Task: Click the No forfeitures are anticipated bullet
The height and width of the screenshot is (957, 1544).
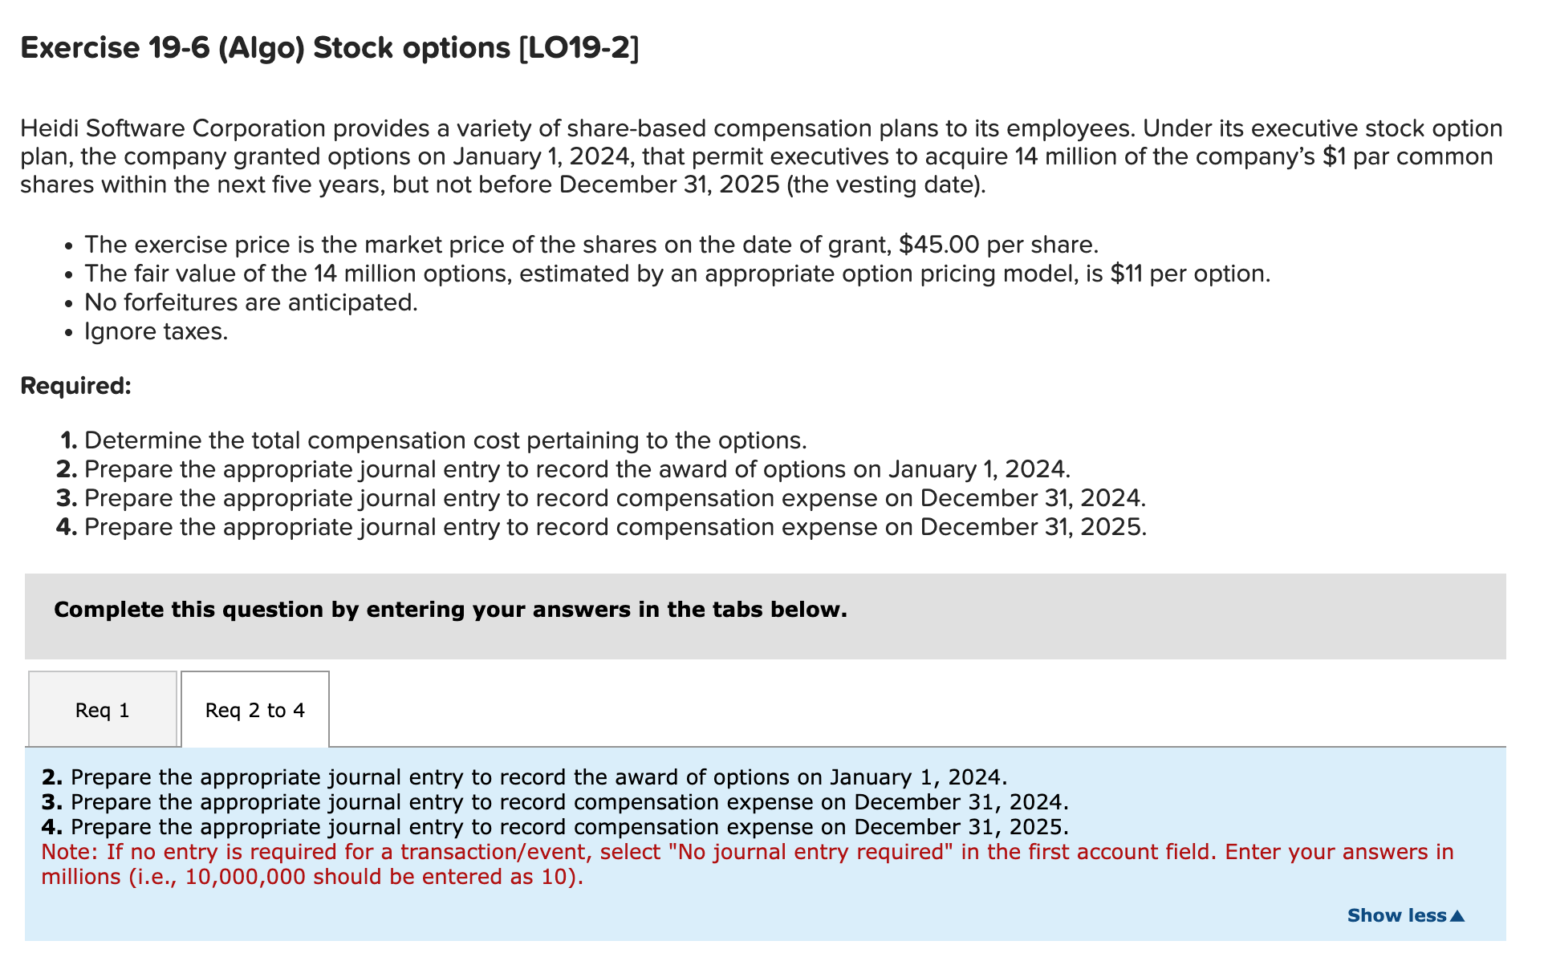Action: click(251, 302)
